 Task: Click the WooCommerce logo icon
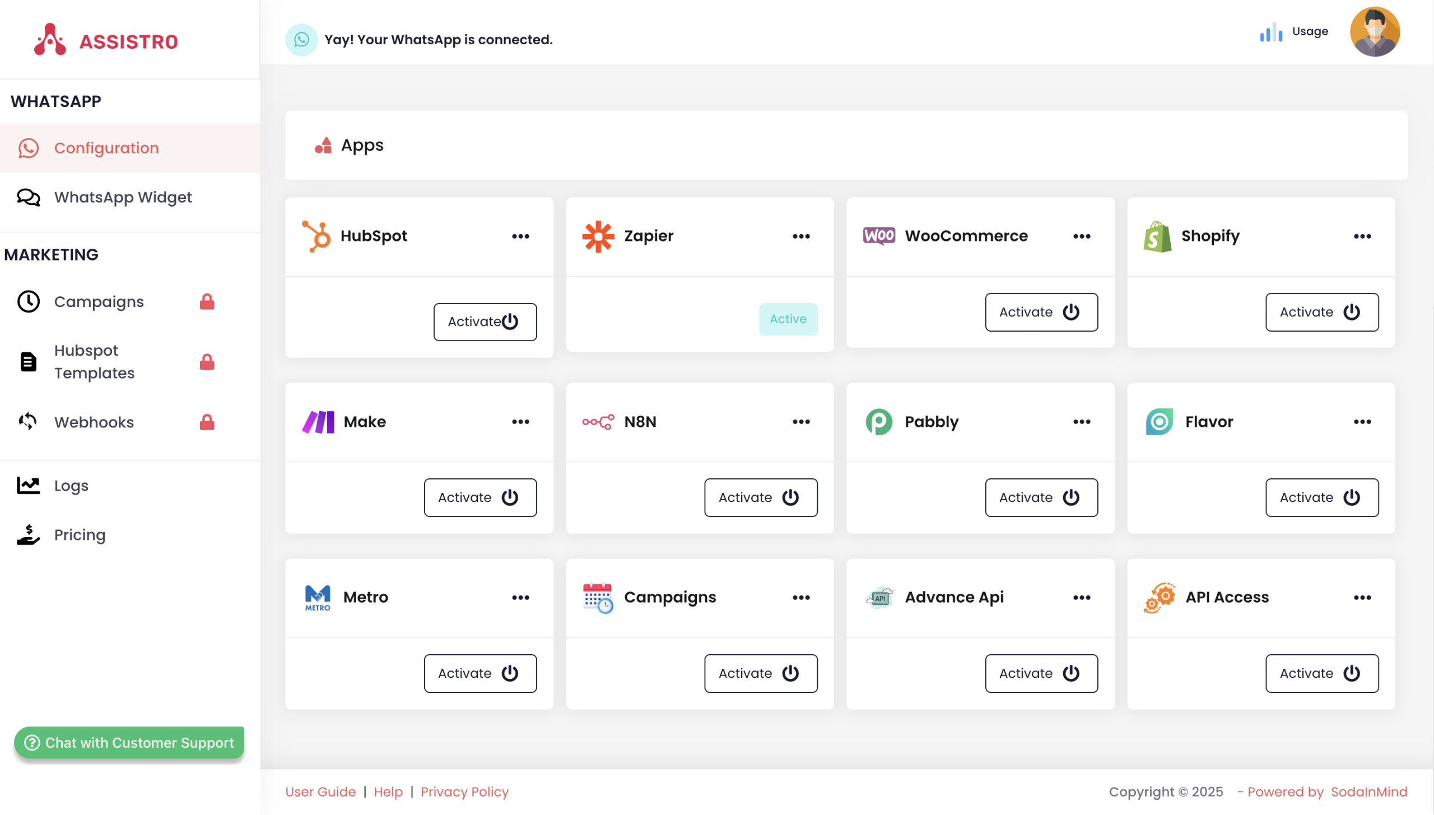[x=878, y=236]
